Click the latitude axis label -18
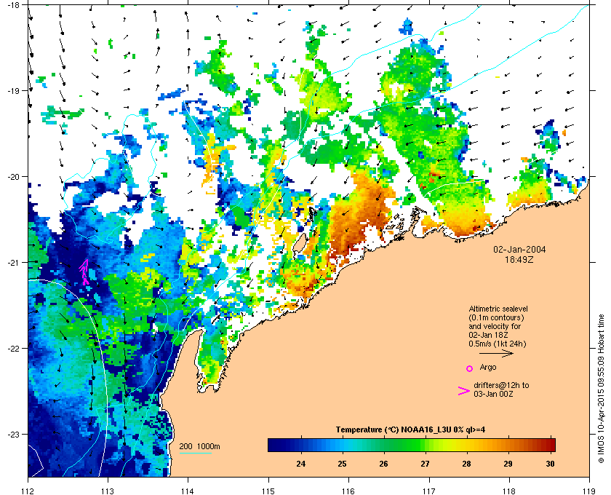 [x=13, y=4]
